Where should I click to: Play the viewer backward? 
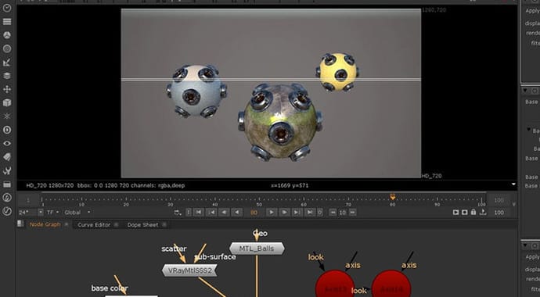[236, 213]
